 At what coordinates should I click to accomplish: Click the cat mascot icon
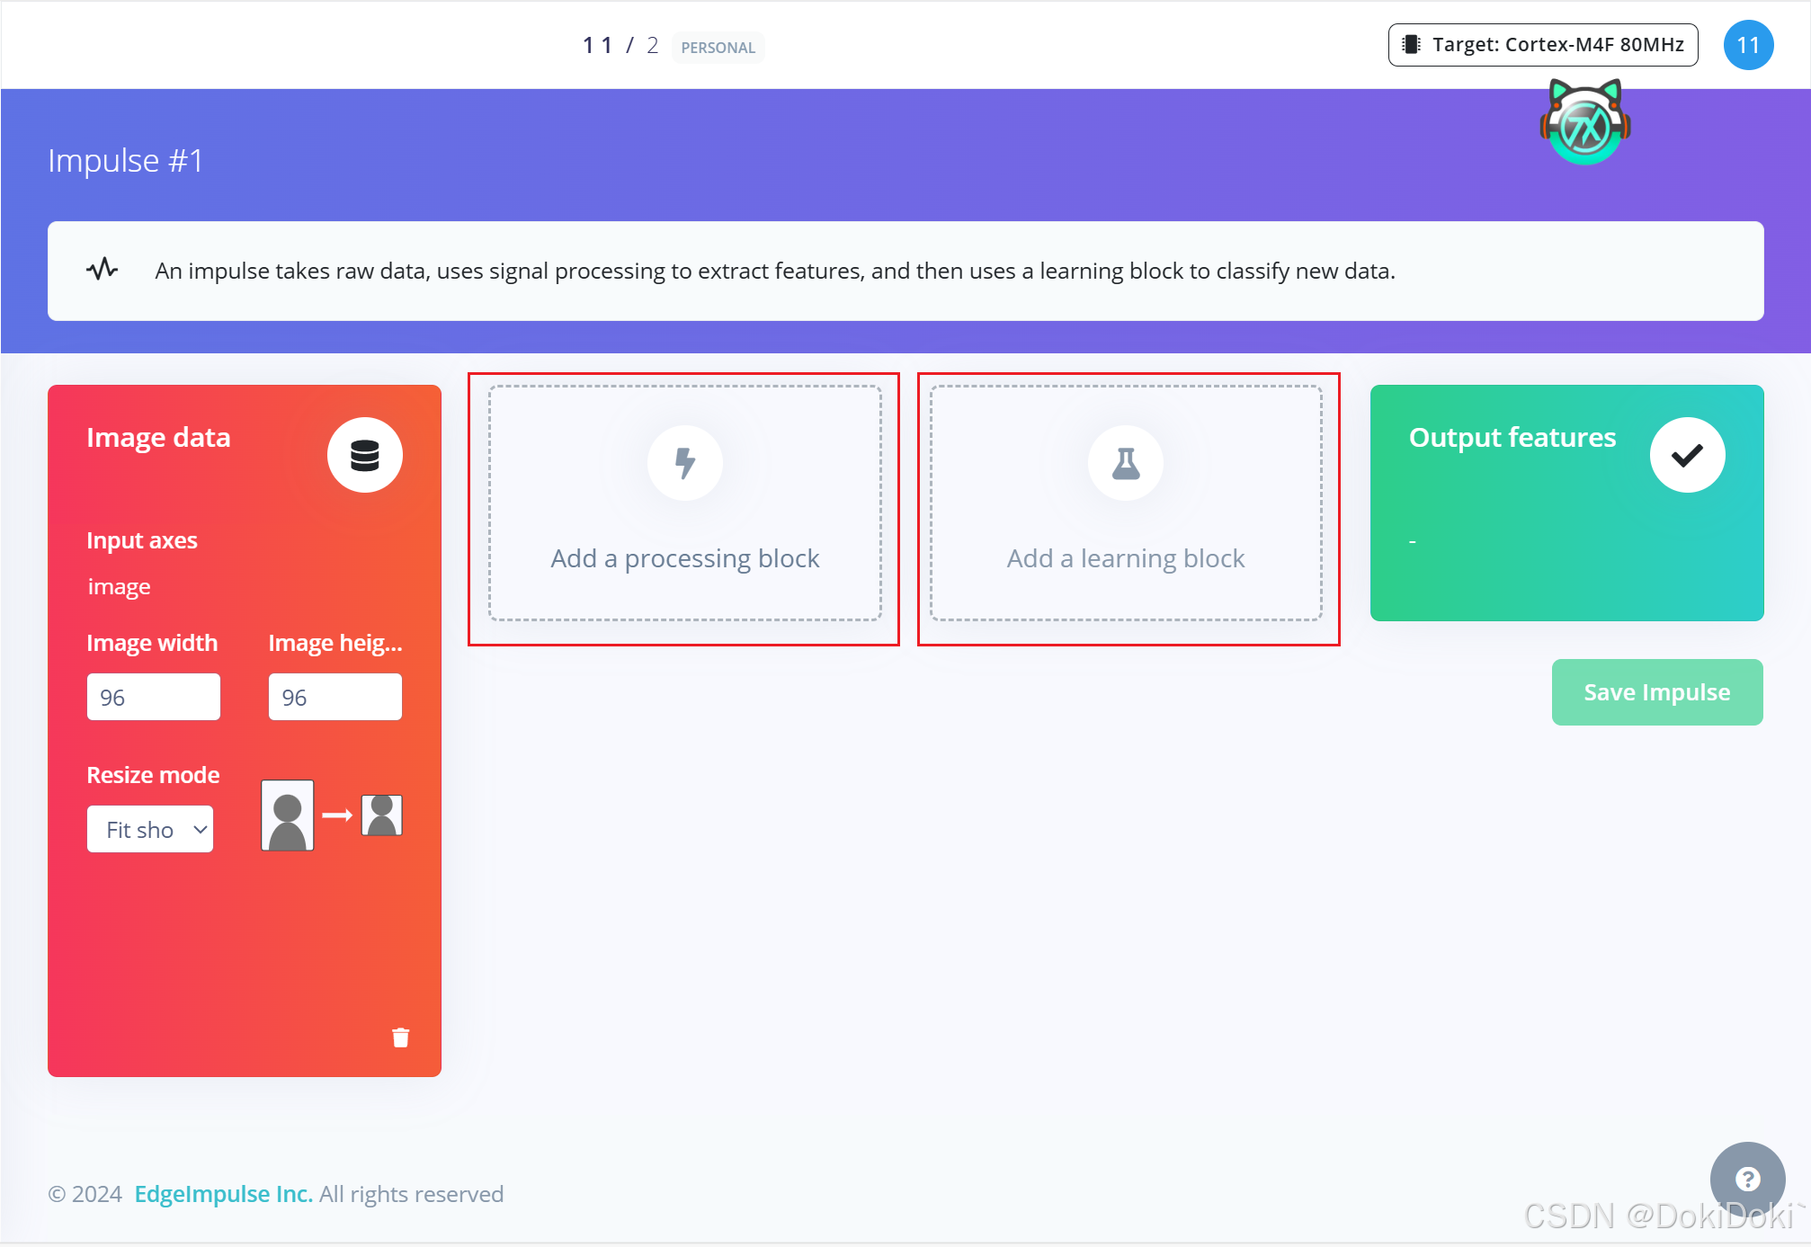(x=1584, y=123)
